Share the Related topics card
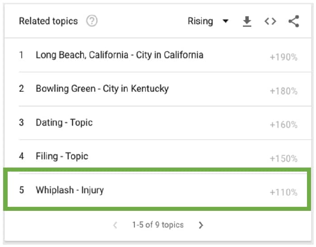This screenshot has width=316, height=247. (294, 21)
